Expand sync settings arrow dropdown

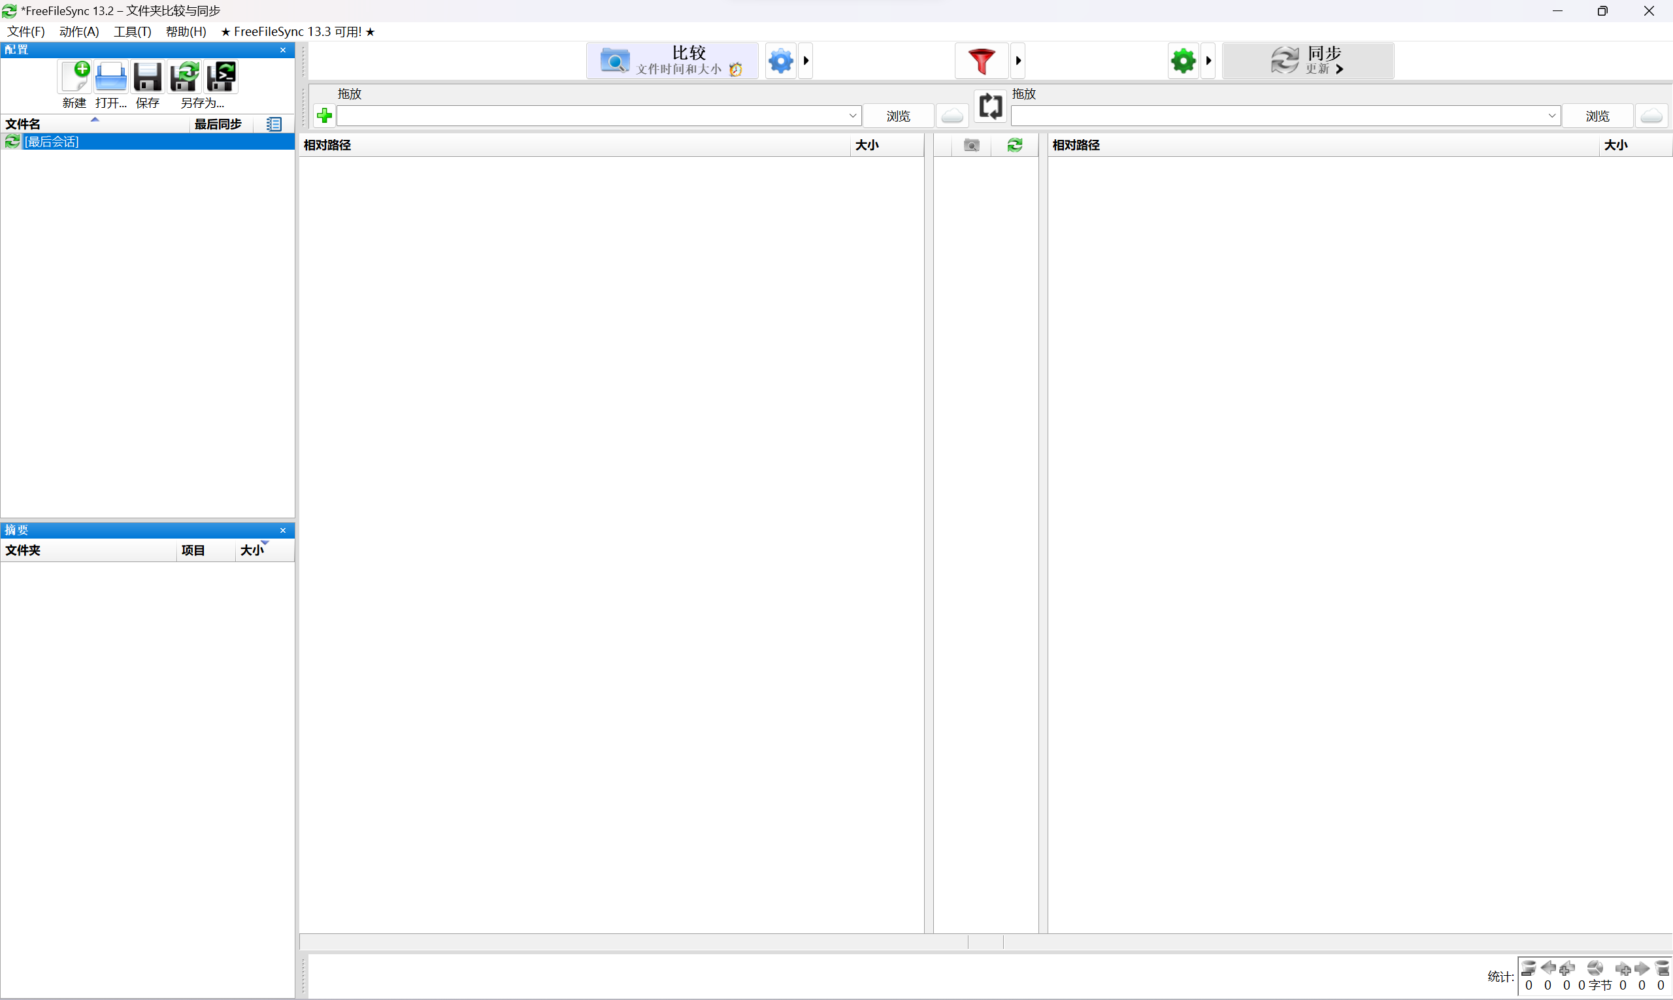(1208, 61)
